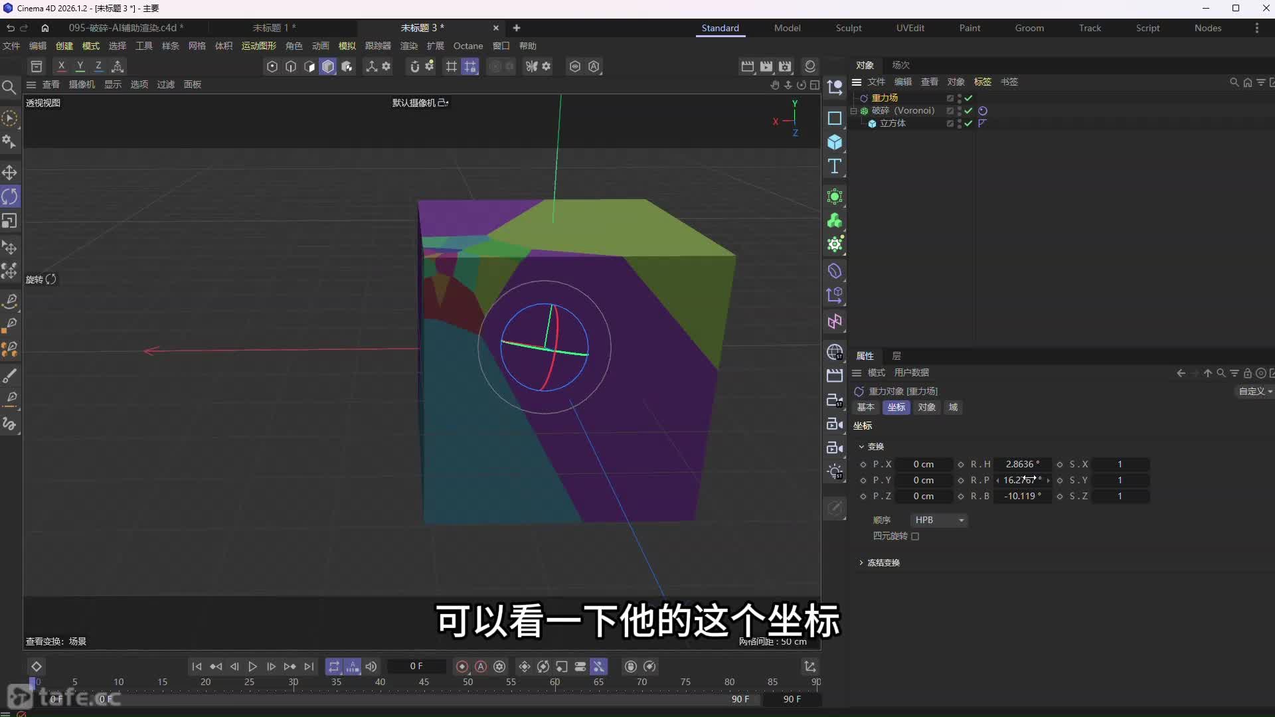Expand the 冻结变换 section
The width and height of the screenshot is (1275, 717).
(861, 562)
